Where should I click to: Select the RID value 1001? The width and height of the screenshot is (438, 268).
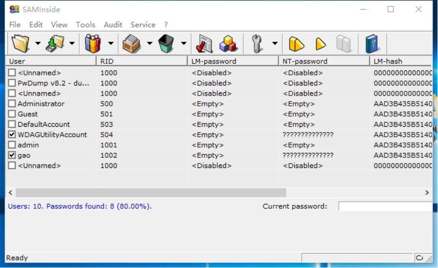pos(109,145)
